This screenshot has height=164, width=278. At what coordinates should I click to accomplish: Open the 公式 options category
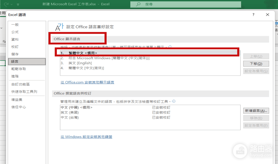click(15, 32)
